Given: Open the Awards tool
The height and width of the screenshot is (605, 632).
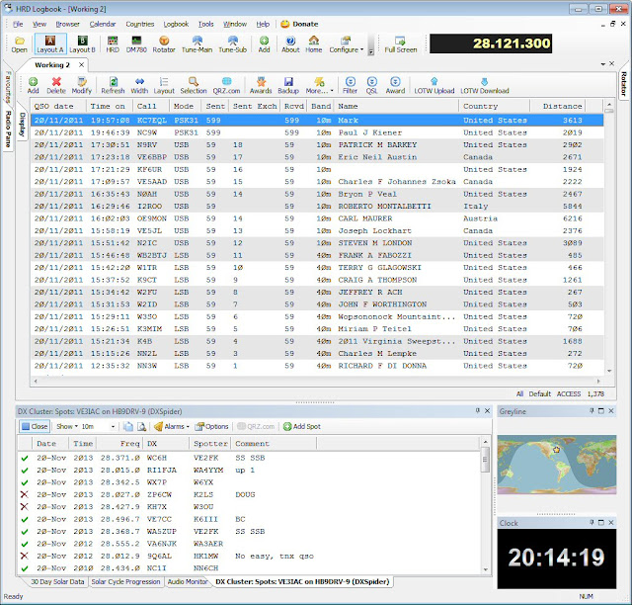Looking at the screenshot, I should [x=261, y=85].
